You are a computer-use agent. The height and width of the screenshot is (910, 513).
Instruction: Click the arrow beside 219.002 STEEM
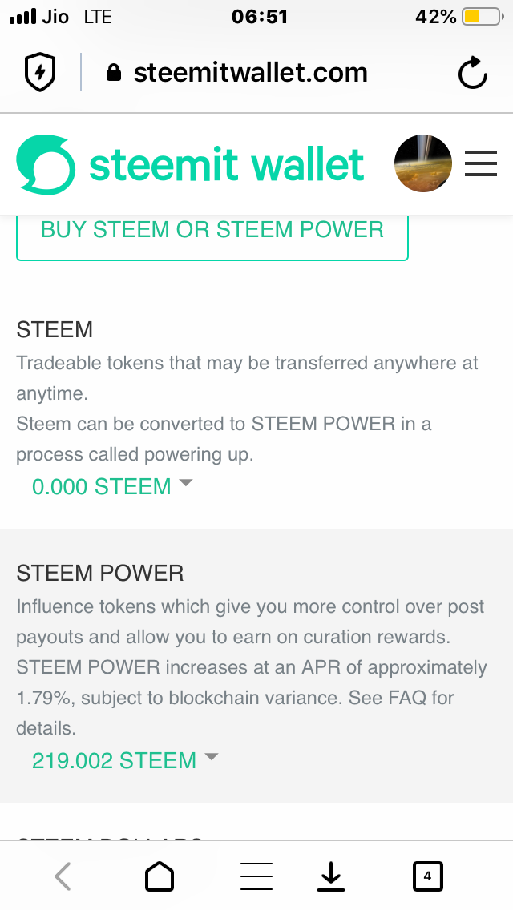212,756
